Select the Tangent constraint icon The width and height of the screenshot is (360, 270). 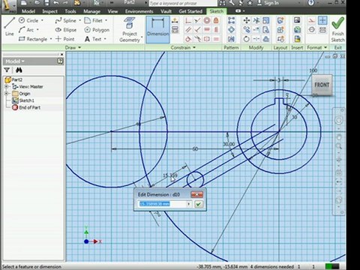[x=188, y=39]
